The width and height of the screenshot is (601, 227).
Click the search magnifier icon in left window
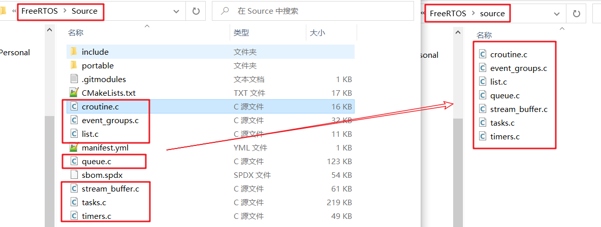click(226, 11)
